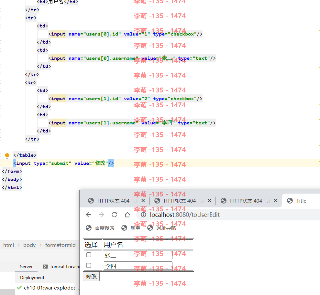Select the html breadcrumb in the editor
Screen dimensions: 320x295
8,245
